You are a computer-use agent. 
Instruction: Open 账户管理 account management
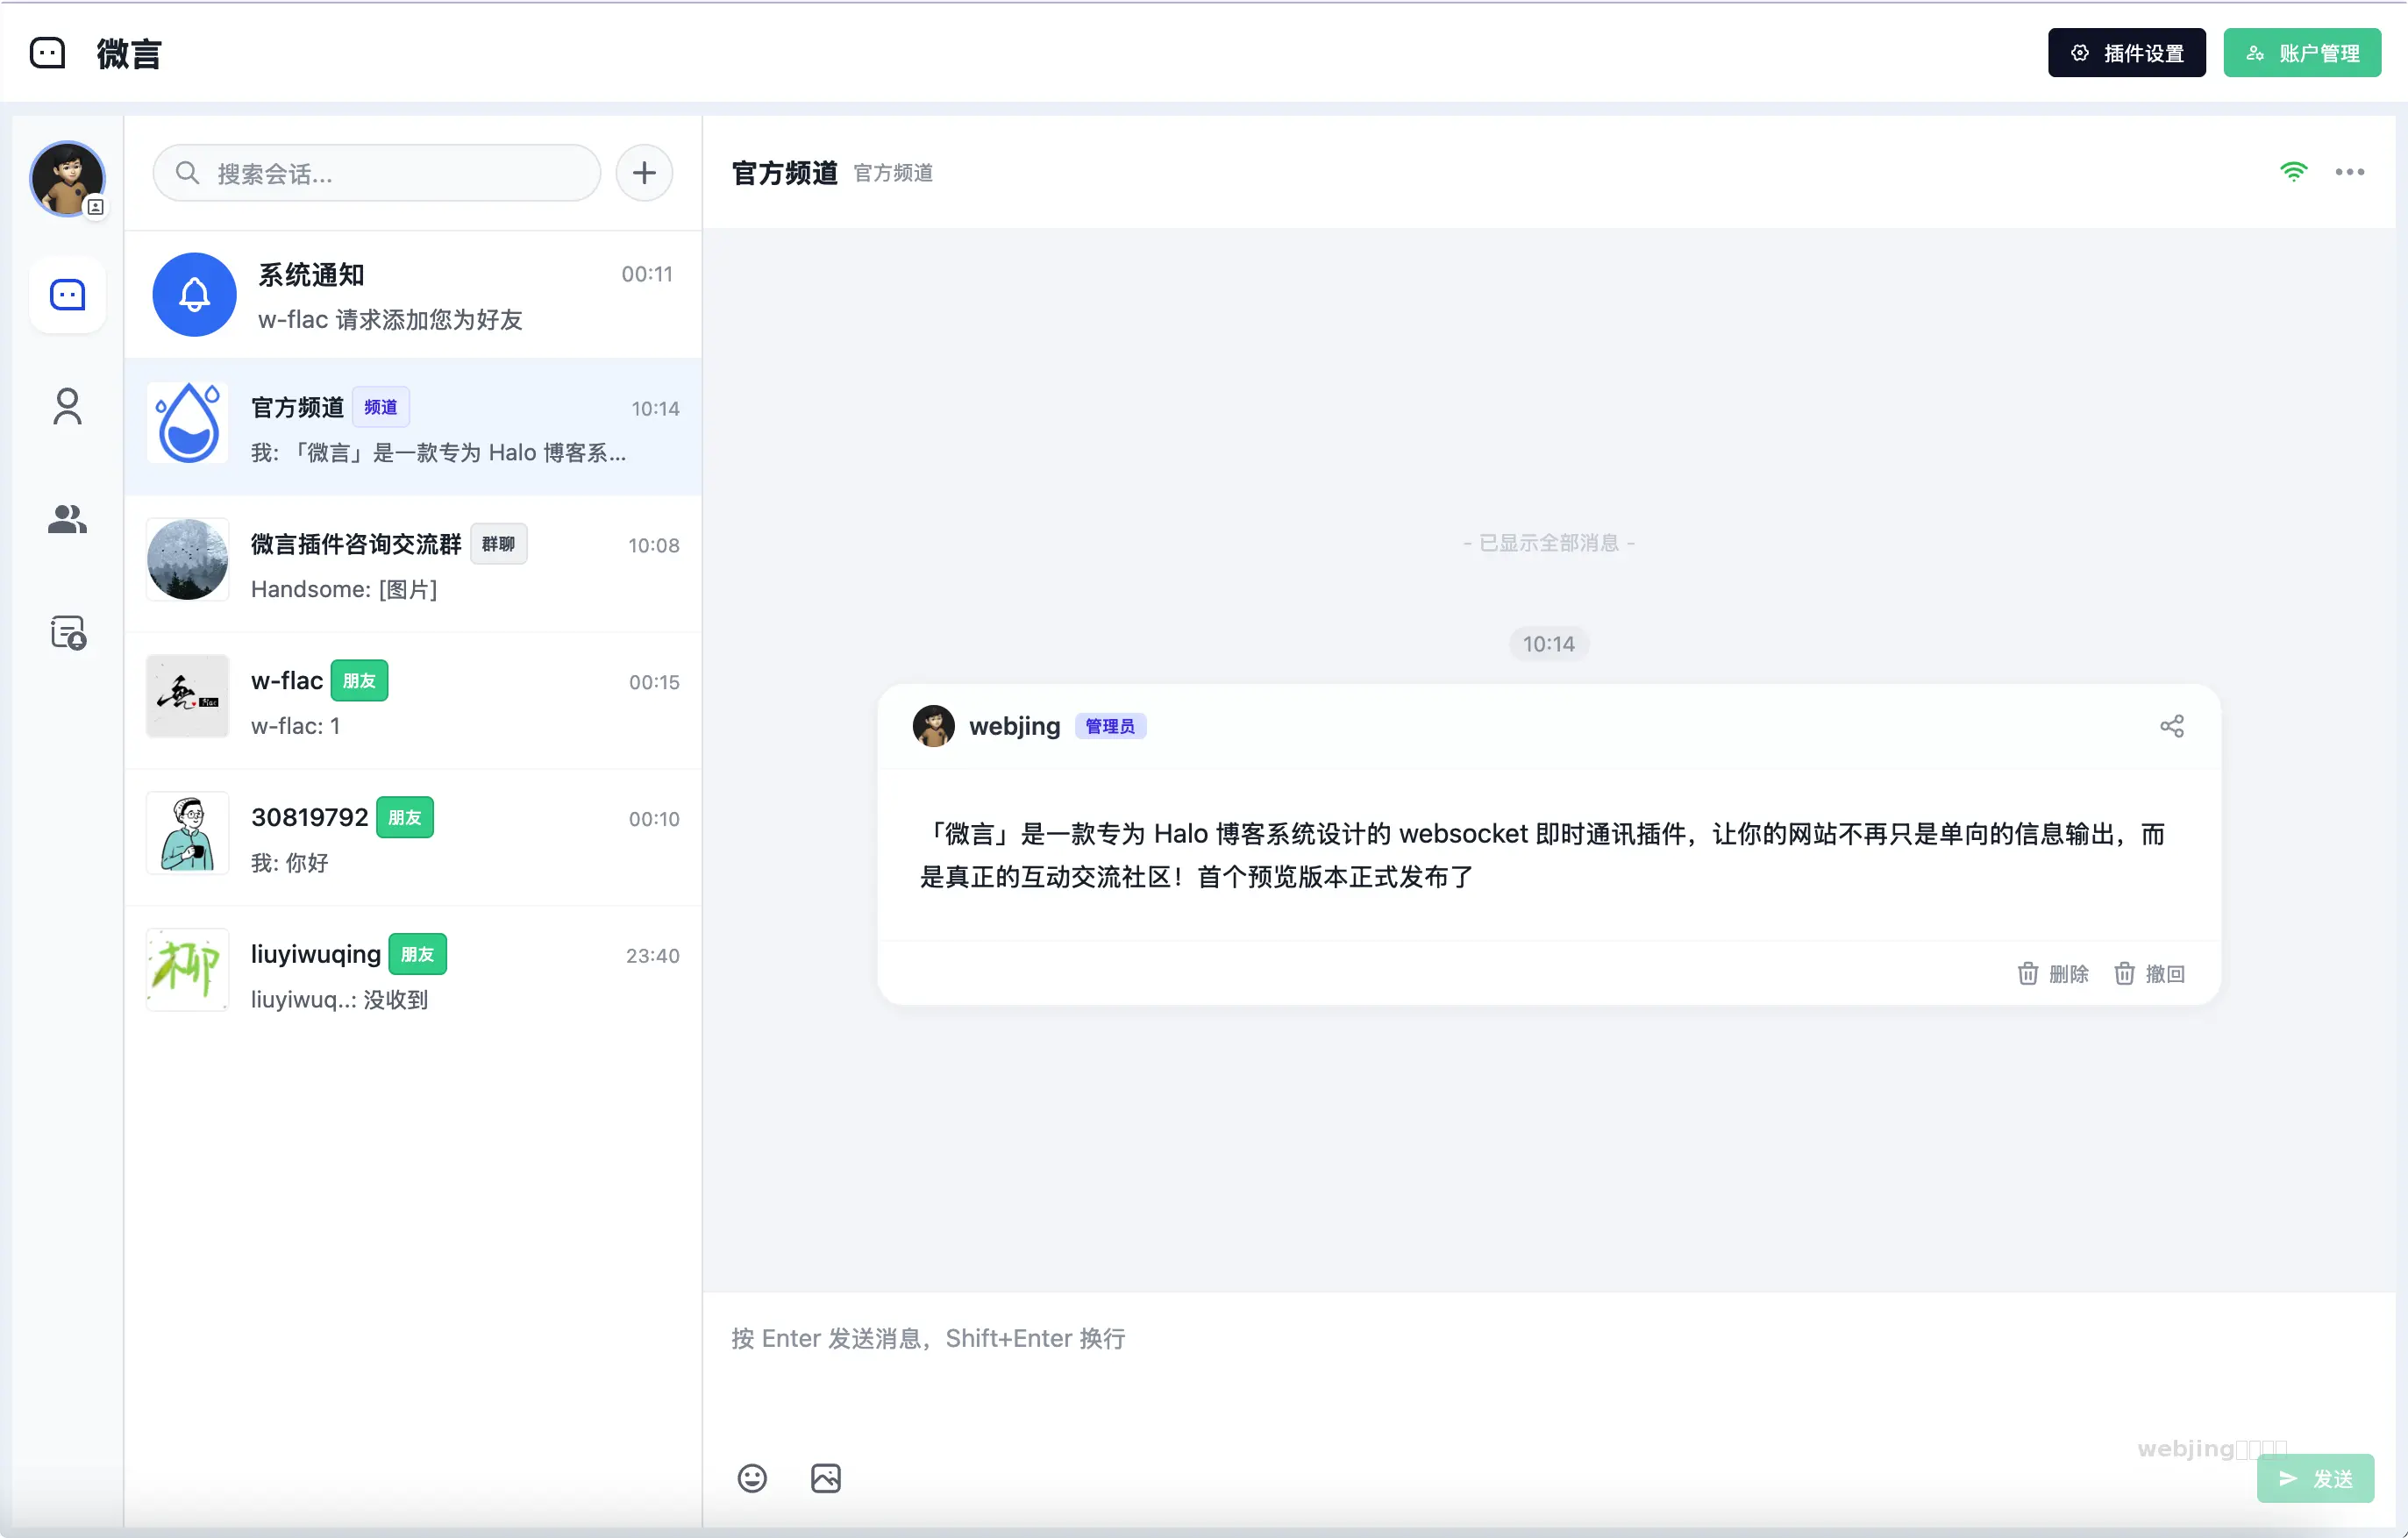pyautogui.click(x=2301, y=53)
